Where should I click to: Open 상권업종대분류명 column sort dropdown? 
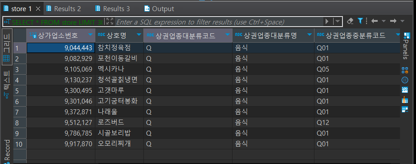[310, 35]
